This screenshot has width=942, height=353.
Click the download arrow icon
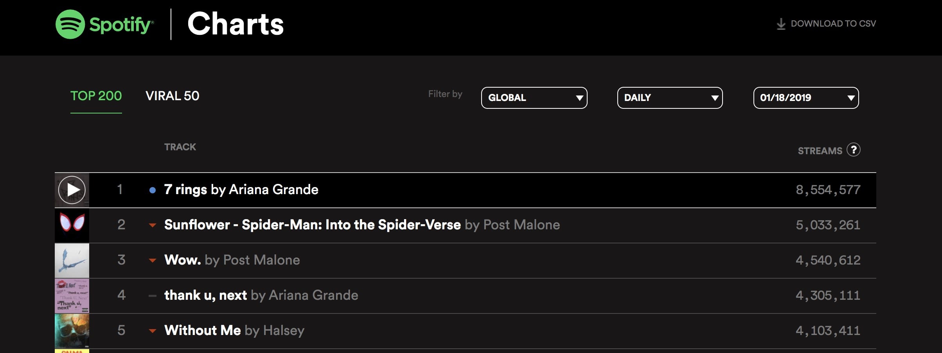780,24
